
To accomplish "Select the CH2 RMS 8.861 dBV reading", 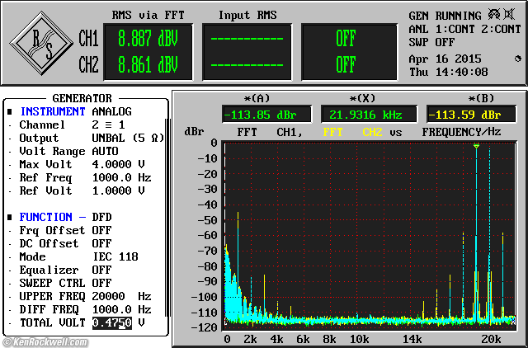I will (x=148, y=65).
